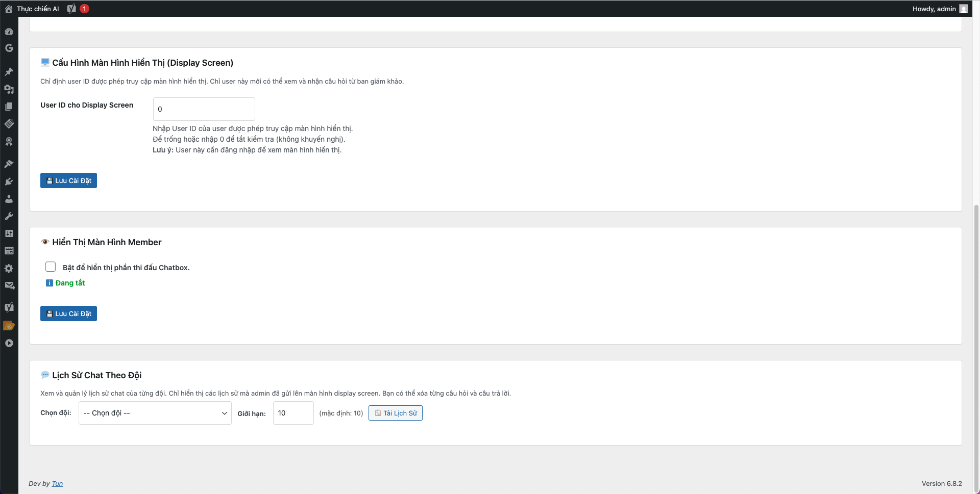Expand the 'Chọn đội' team dropdown

pyautogui.click(x=155, y=413)
